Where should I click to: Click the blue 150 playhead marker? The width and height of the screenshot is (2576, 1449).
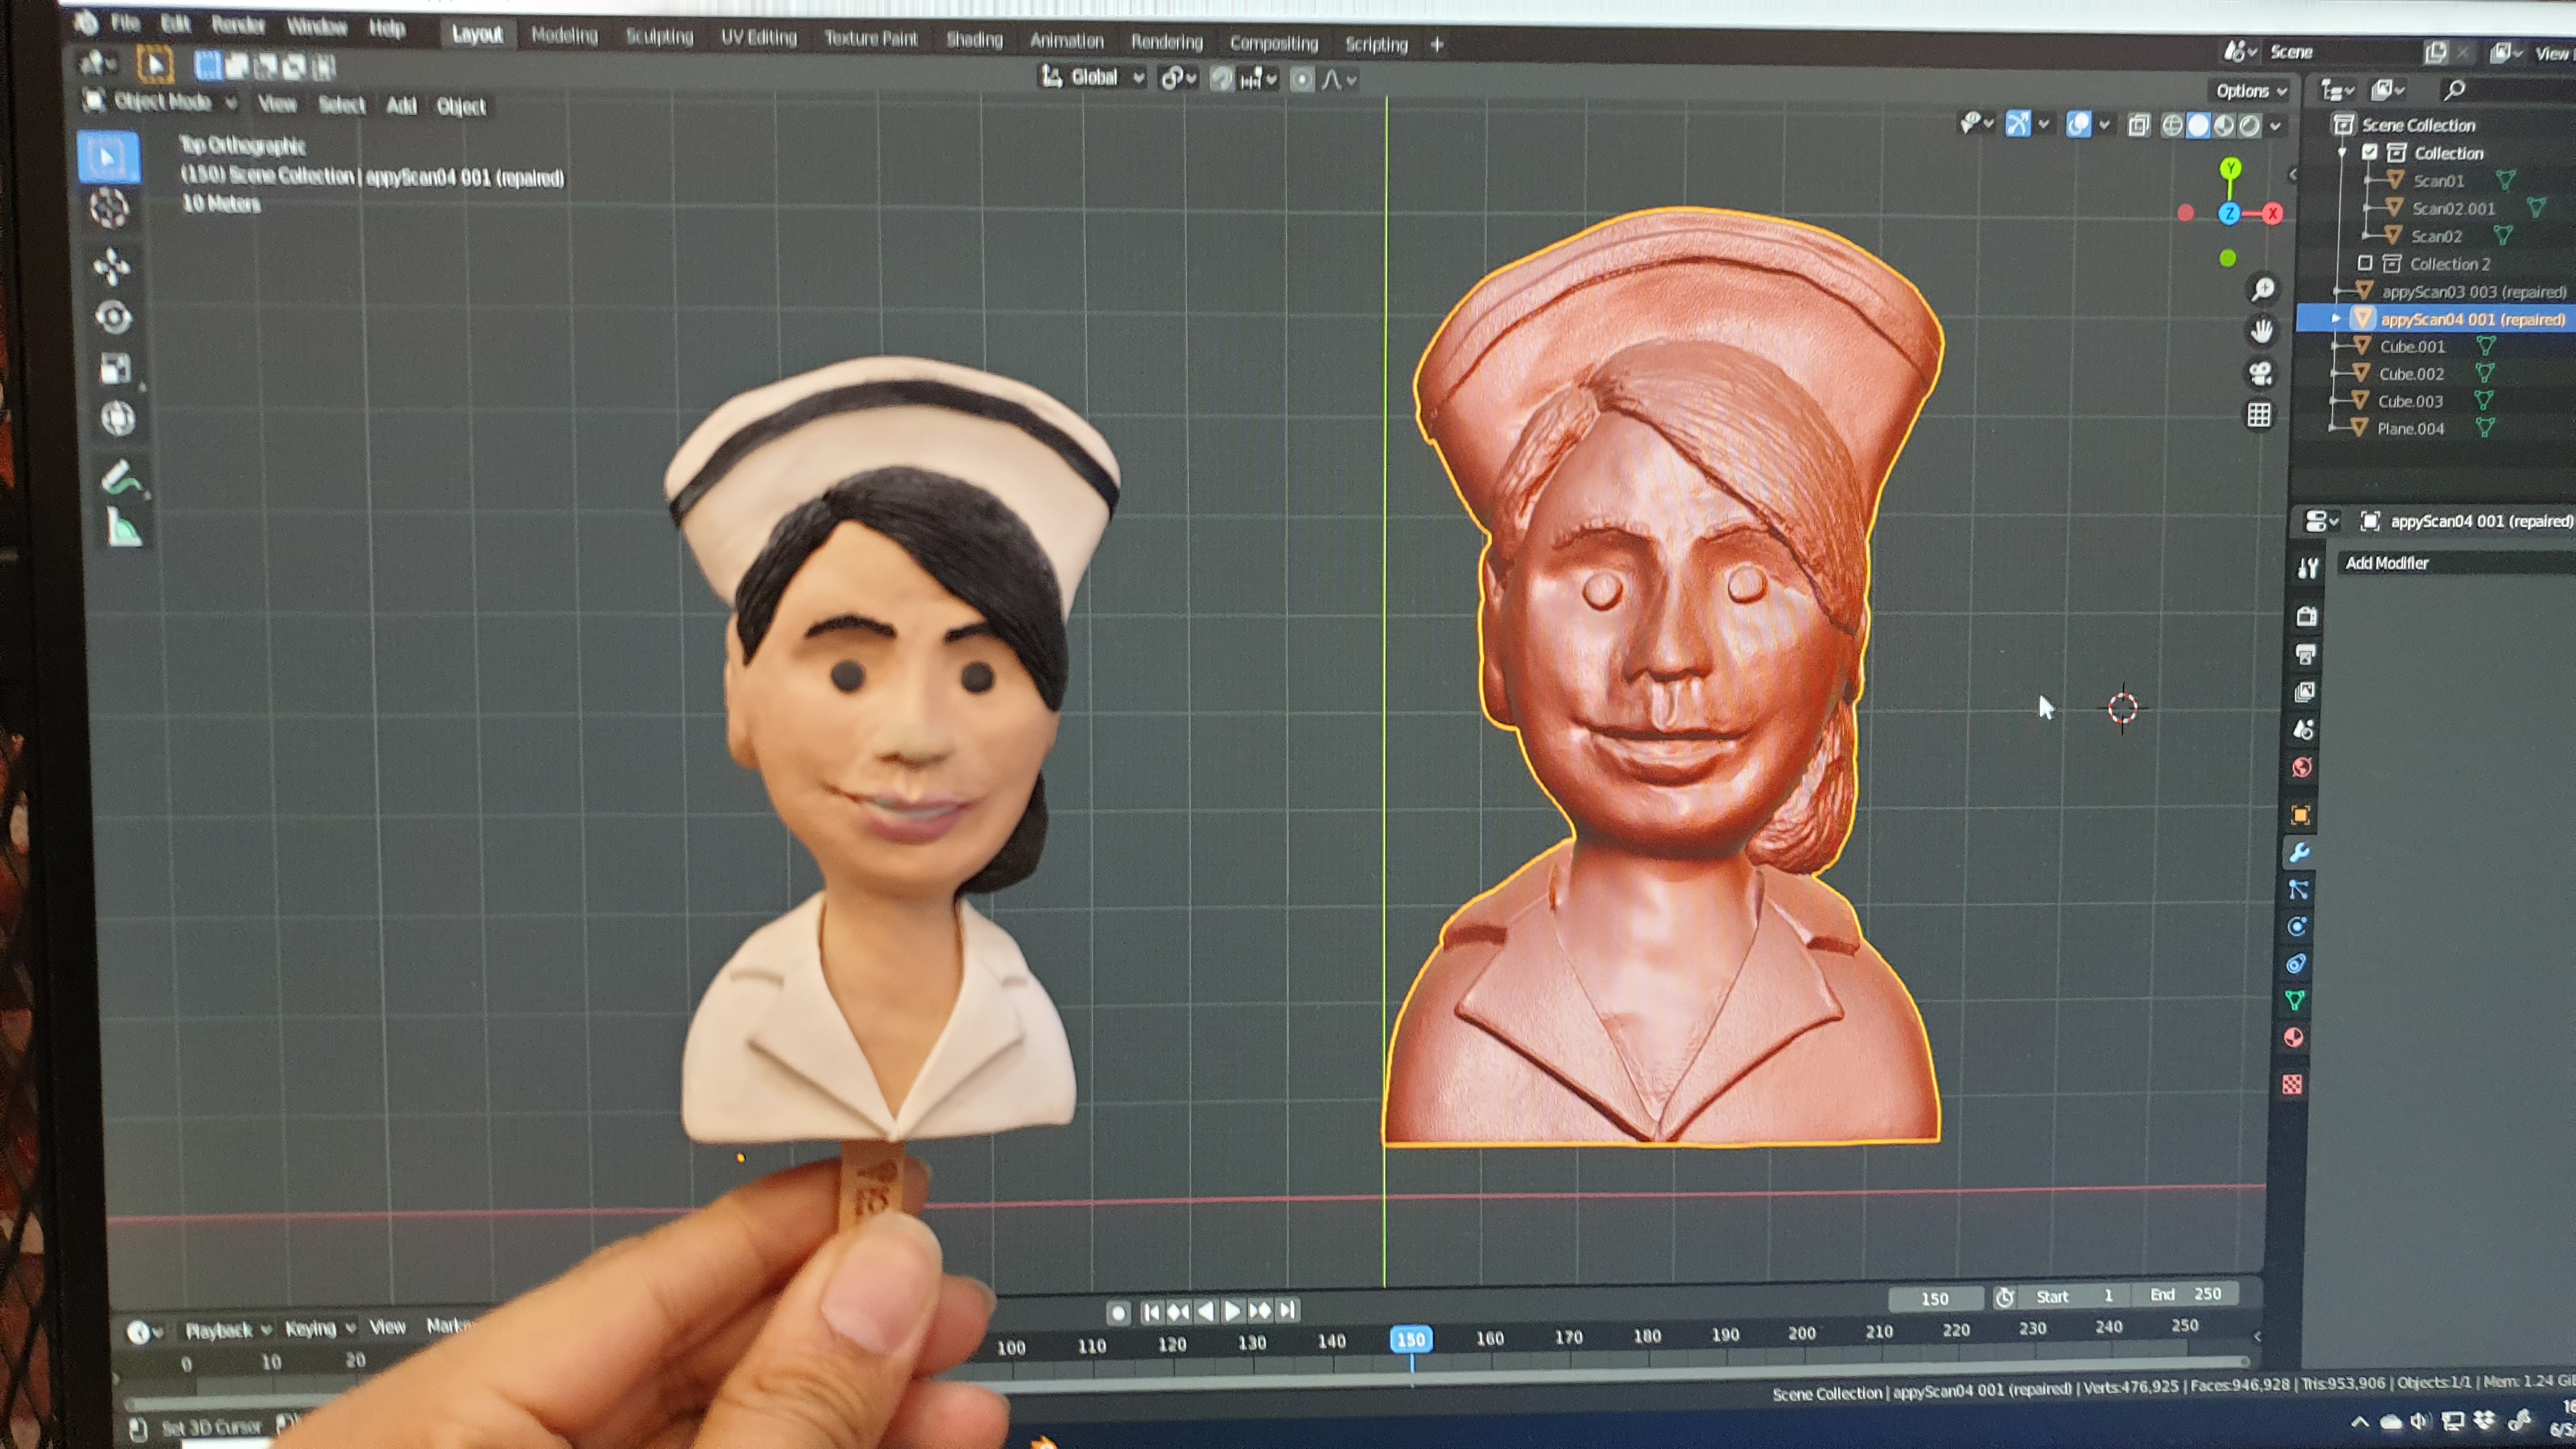[1411, 1339]
